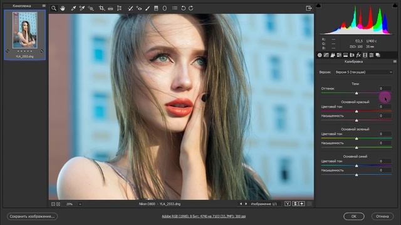Cycle before/after view with Y button

coord(288,204)
